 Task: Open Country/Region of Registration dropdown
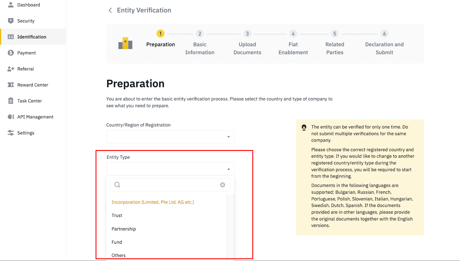[170, 137]
